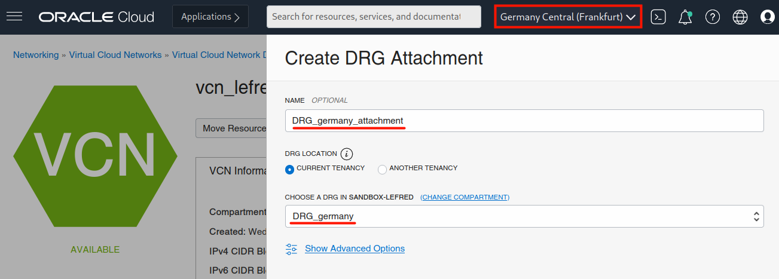The width and height of the screenshot is (779, 279).
Task: Show DRG Location info tooltip icon
Action: tap(346, 154)
